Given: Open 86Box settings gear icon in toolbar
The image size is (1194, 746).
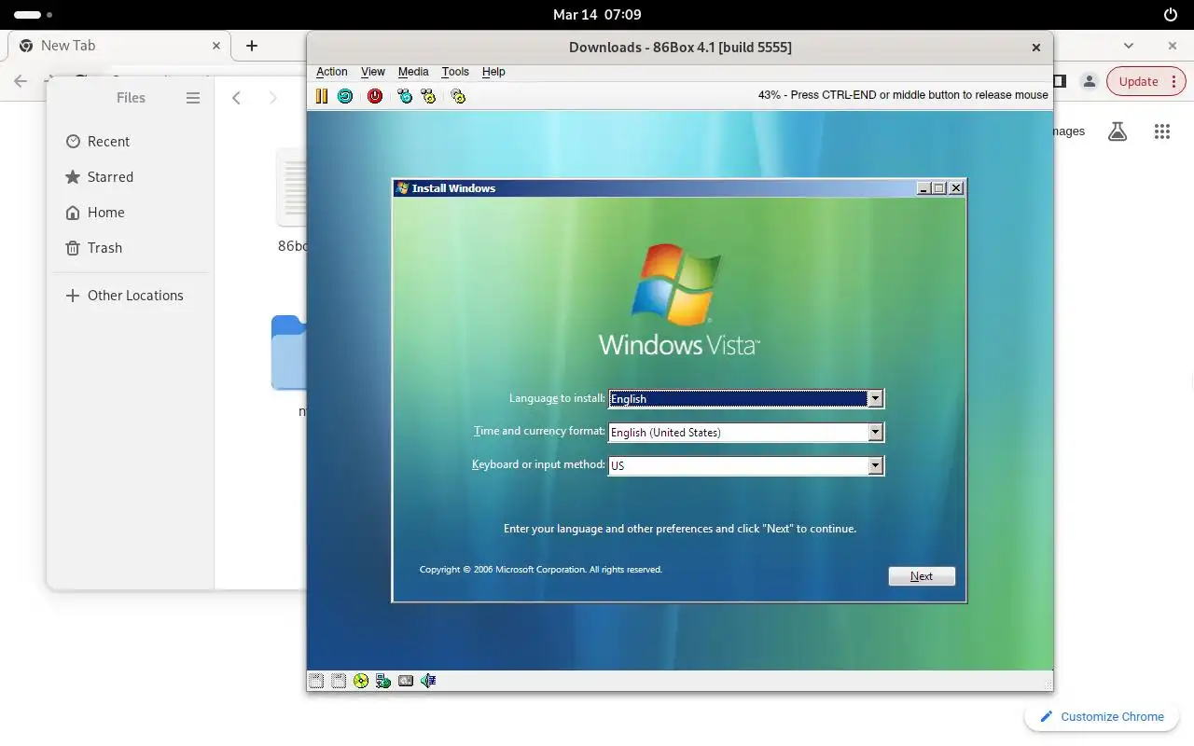Looking at the screenshot, I should (x=458, y=95).
